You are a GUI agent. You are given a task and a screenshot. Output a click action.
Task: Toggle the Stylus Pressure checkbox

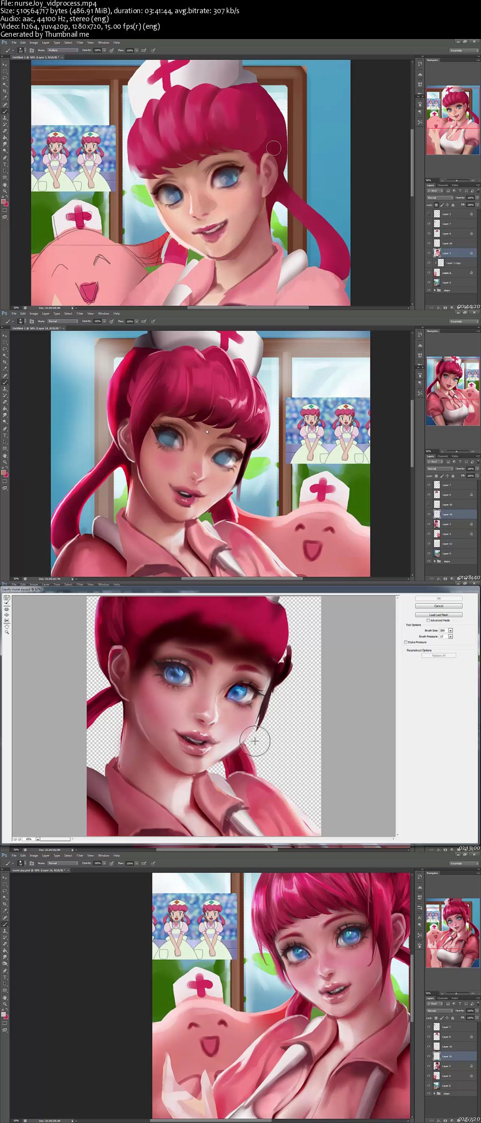point(406,642)
